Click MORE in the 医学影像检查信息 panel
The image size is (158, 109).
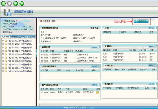95,85
